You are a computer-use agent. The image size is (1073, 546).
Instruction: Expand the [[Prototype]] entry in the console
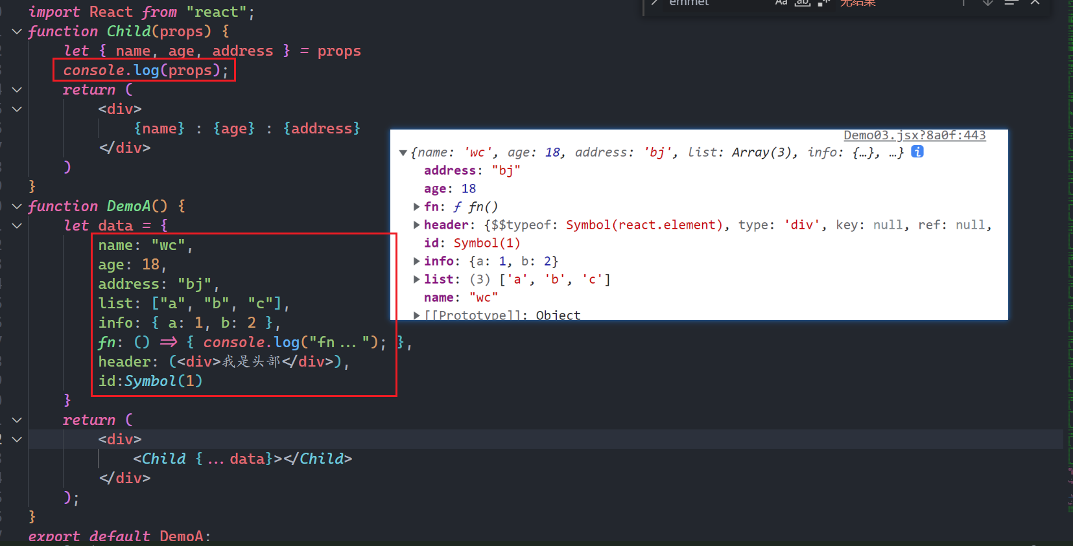tap(417, 315)
